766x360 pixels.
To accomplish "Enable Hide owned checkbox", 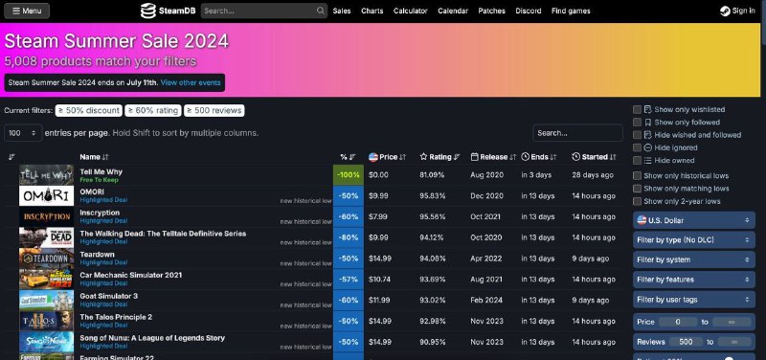I will tap(637, 160).
